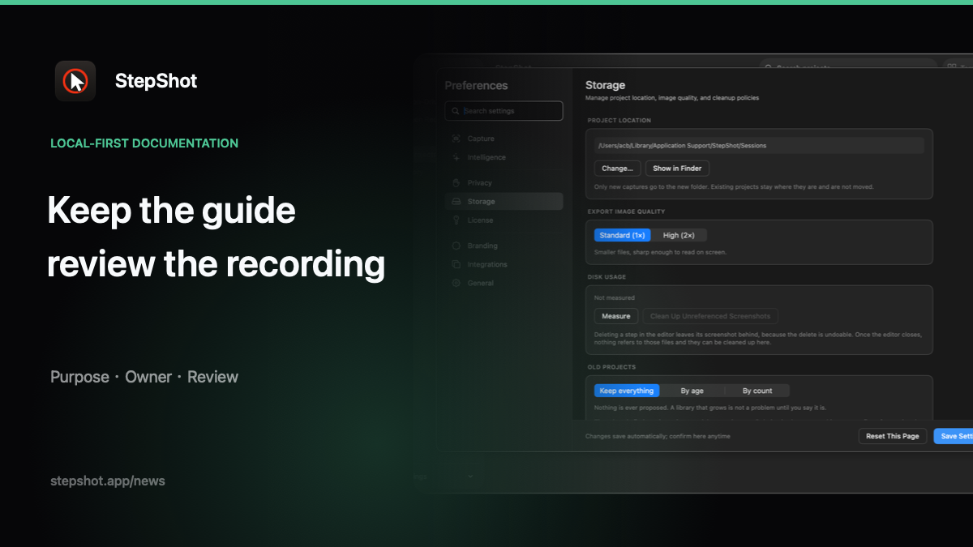973x547 pixels.
Task: Click the Storage drive icon in sidebar
Action: point(456,202)
